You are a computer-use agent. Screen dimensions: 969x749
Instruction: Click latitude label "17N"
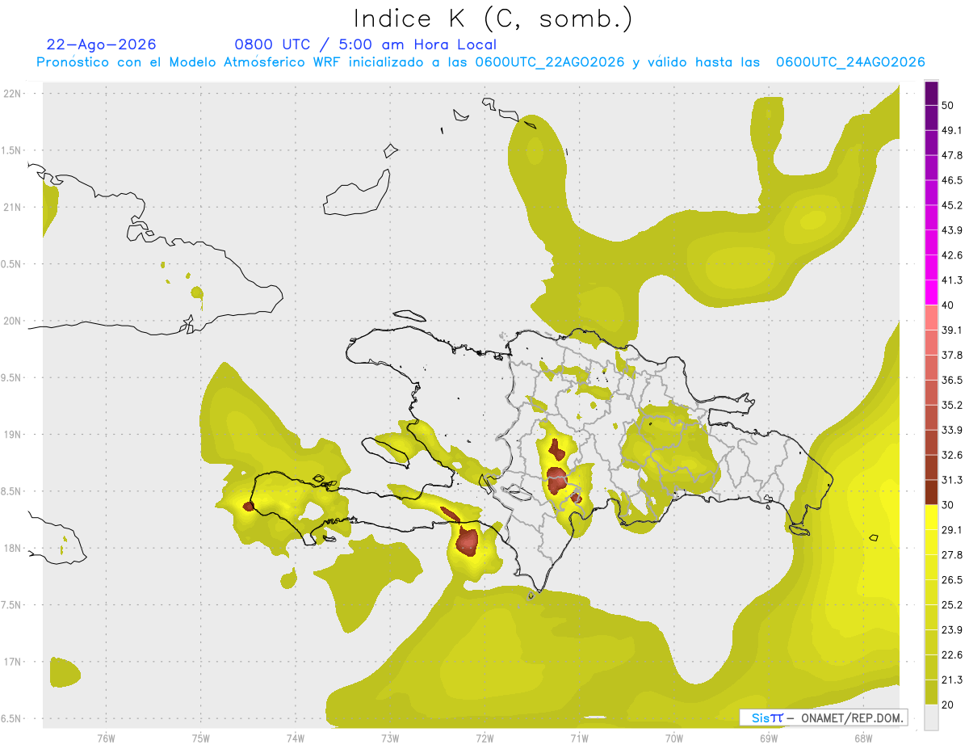[x=12, y=662]
